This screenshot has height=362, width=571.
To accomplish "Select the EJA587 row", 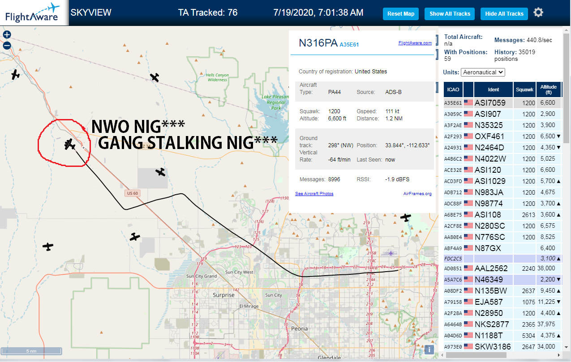I will (502, 302).
